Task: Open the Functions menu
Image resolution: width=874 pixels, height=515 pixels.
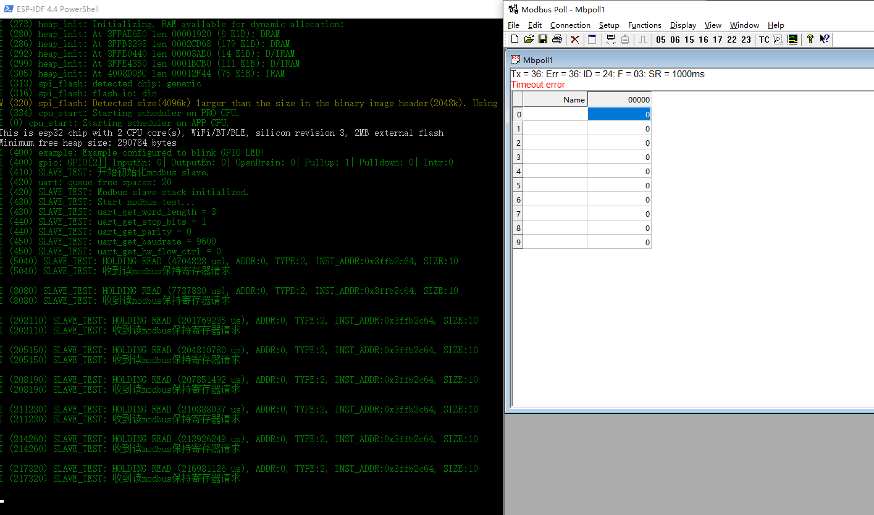Action: (645, 25)
